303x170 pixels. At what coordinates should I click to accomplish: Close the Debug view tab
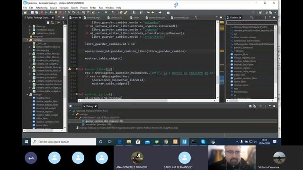96,106
